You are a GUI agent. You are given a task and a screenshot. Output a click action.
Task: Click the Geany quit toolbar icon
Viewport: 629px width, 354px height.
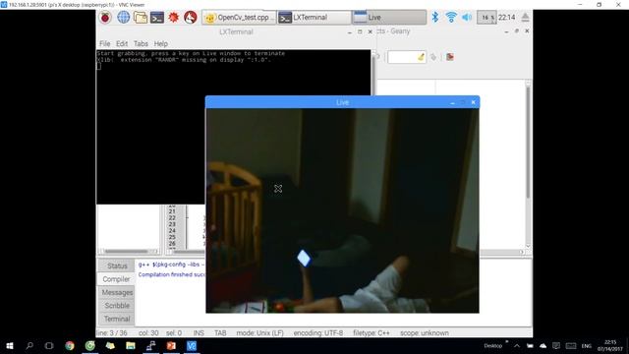(450, 57)
